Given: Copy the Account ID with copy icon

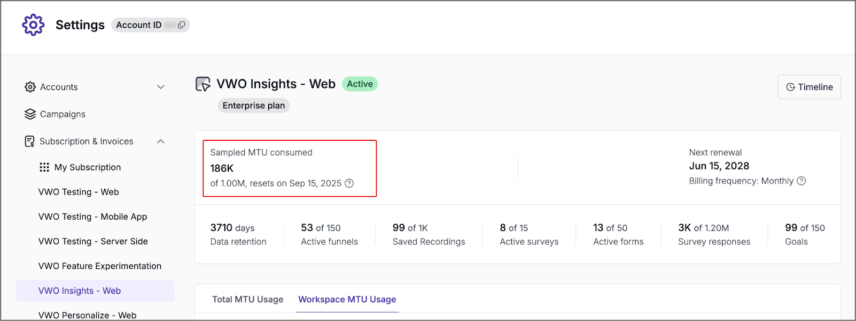Looking at the screenshot, I should (182, 25).
